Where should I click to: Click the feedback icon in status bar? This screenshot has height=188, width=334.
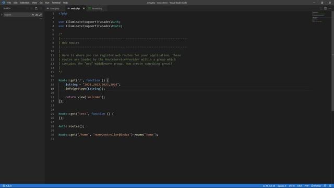point(325,186)
